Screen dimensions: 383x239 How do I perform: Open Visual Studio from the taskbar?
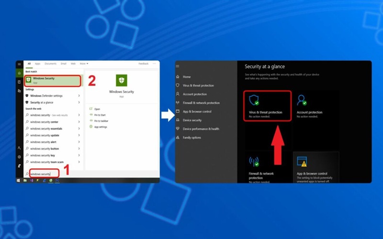pos(31,181)
